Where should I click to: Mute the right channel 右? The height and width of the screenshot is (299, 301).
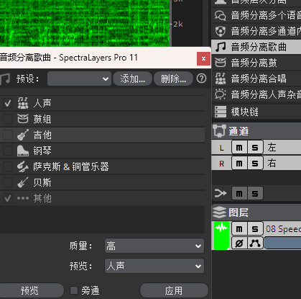[239, 164]
